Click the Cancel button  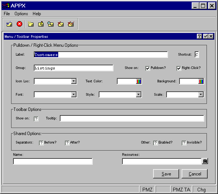pos(195,174)
